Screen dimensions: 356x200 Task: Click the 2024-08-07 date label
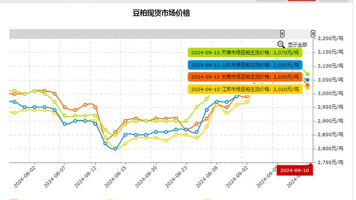tap(54, 176)
